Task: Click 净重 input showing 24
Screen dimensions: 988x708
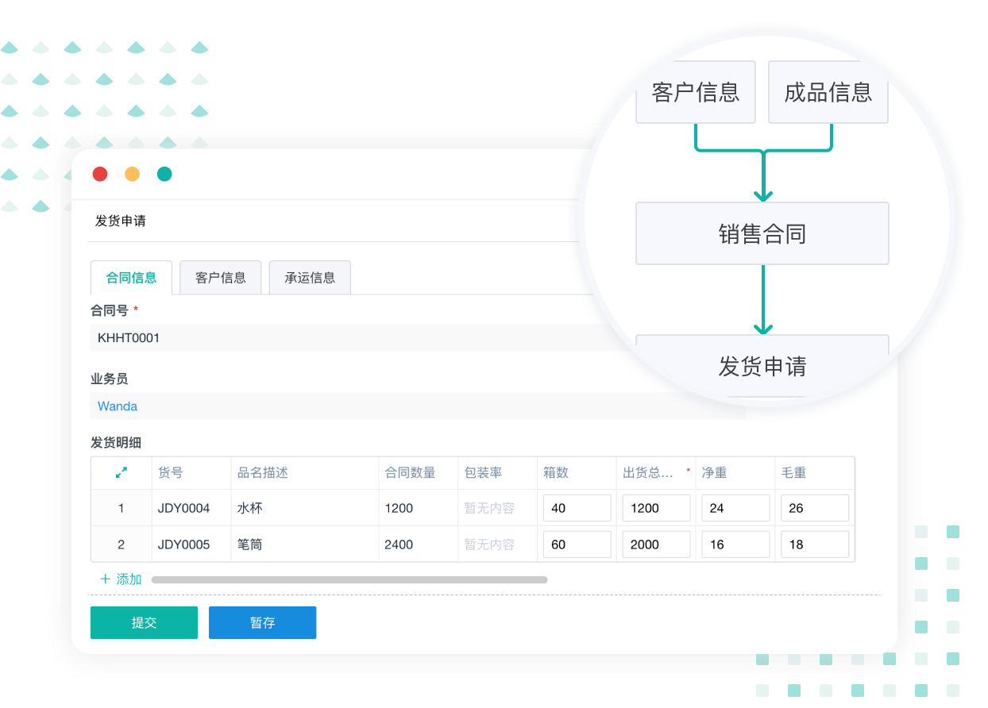Action: tap(735, 508)
